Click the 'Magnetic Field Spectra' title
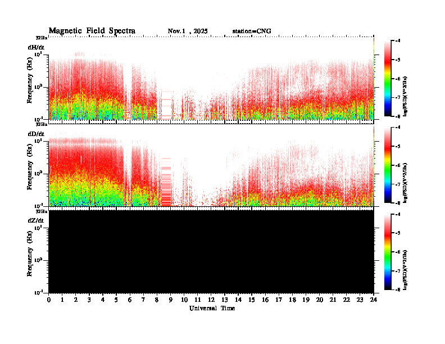Screen dimensions: 445x344 point(92,31)
